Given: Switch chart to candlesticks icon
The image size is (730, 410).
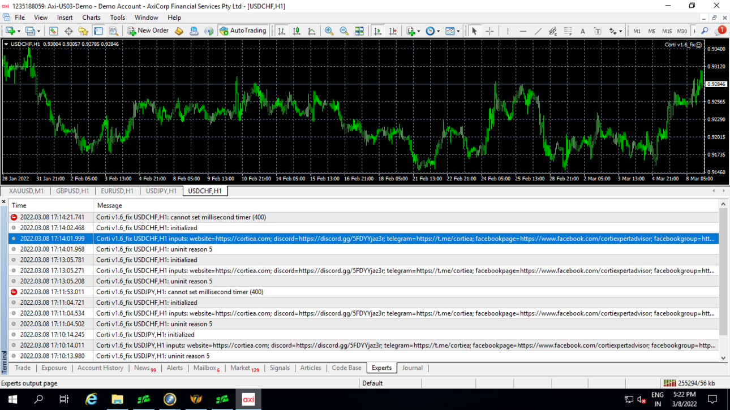Looking at the screenshot, I should (297, 31).
